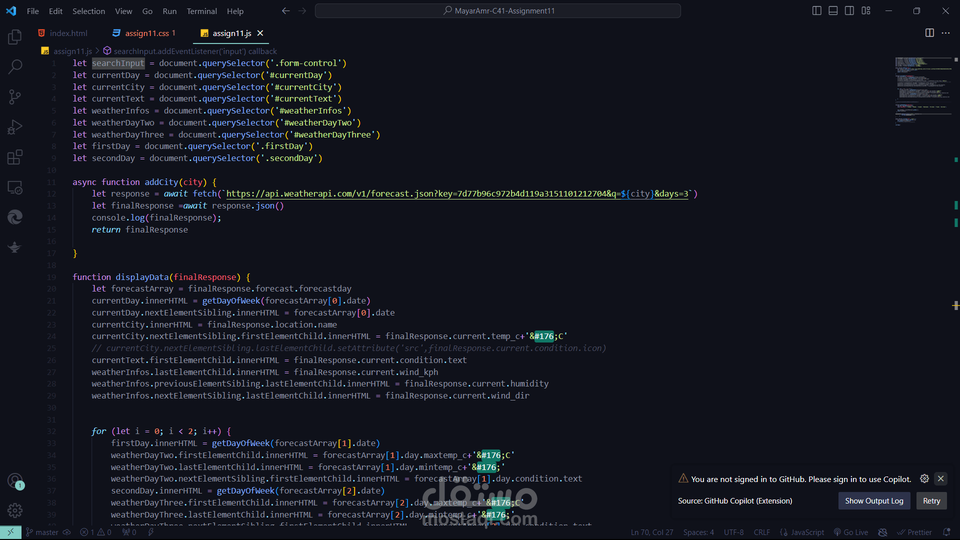
Task: Open the editor More Actions ellipsis menu
Action: tap(945, 33)
